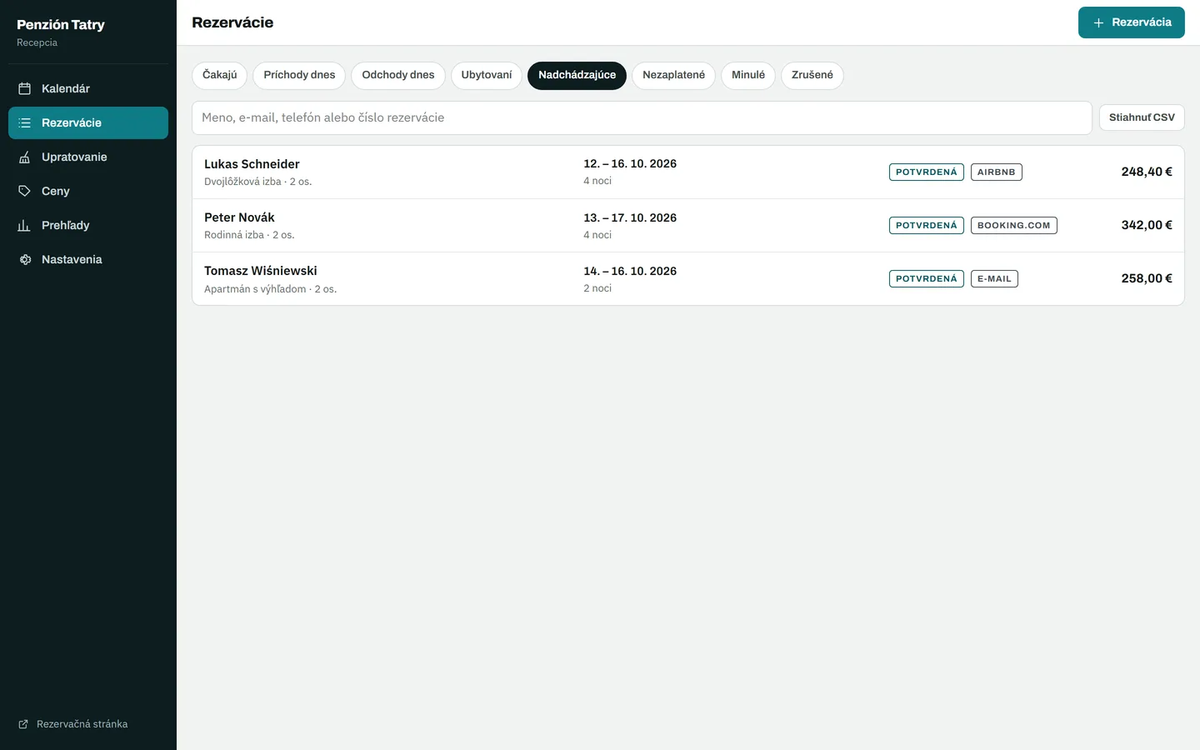Click the plus icon on Rezervácia button
Viewport: 1200px width, 750px height.
1098,22
